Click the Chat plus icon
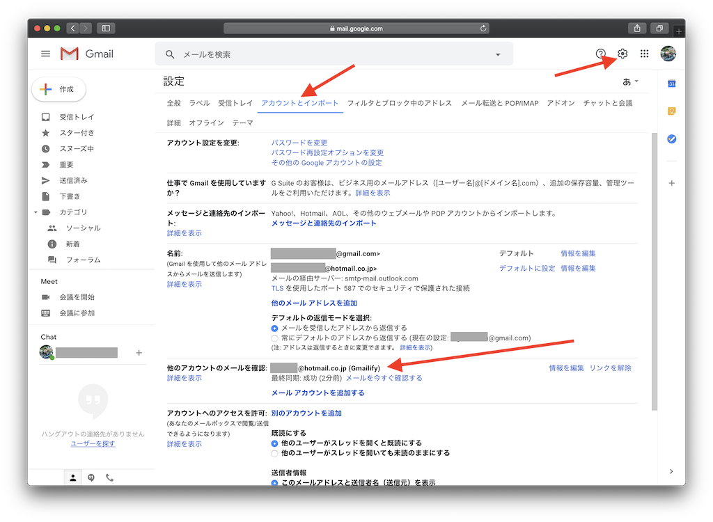Image resolution: width=713 pixels, height=522 pixels. [x=139, y=353]
